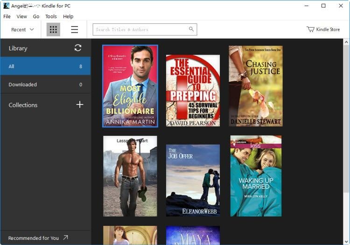This screenshot has height=245, width=350.
Task: Select Chasing Justice book cover
Action: 256,86
